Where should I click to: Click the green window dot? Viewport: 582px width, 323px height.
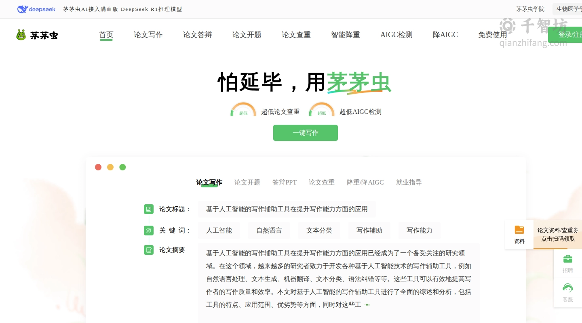pyautogui.click(x=122, y=167)
